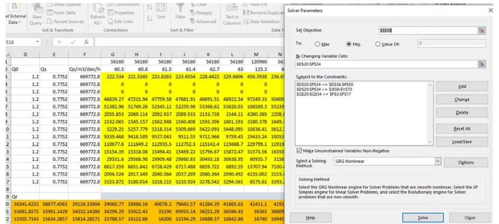This screenshot has width=499, height=224.
Task: Expand the Name Box dropdown arrow
Action: coord(38,42)
